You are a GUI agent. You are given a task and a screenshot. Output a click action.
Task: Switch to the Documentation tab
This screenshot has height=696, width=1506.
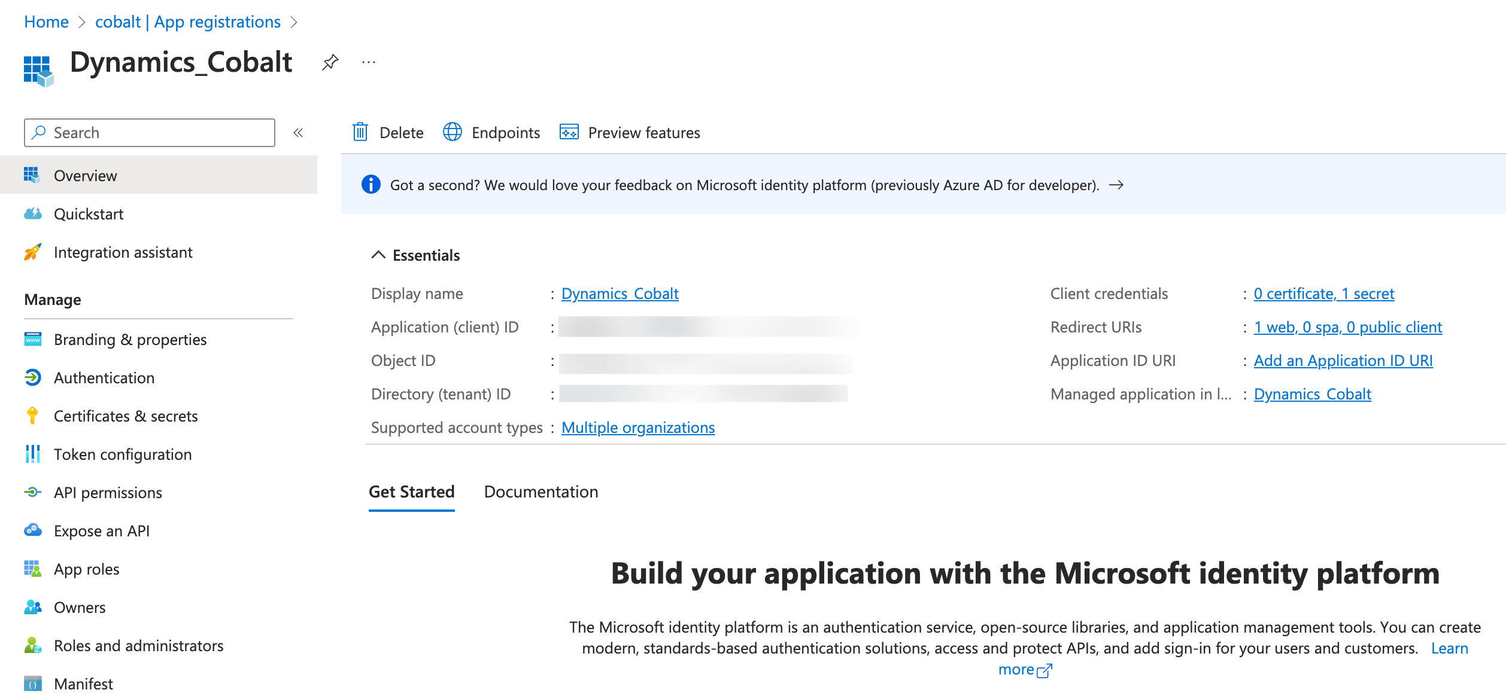pos(541,492)
